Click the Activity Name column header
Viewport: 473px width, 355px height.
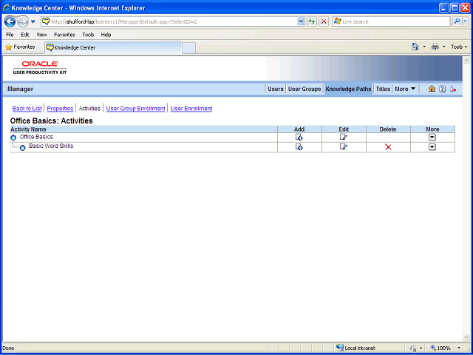(28, 129)
